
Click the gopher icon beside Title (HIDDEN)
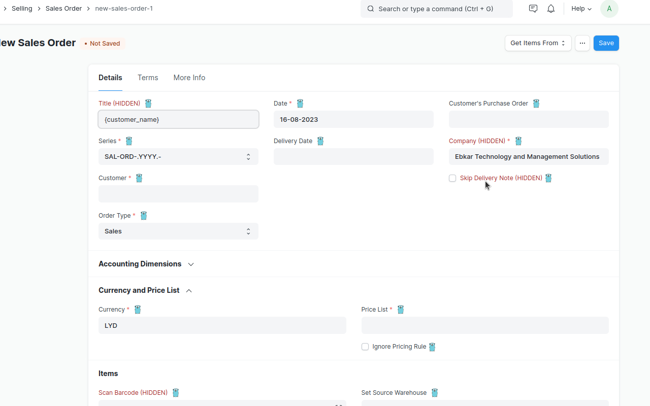[x=148, y=104]
